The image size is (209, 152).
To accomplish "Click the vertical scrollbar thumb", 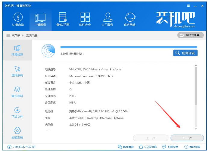I will click(196, 86).
